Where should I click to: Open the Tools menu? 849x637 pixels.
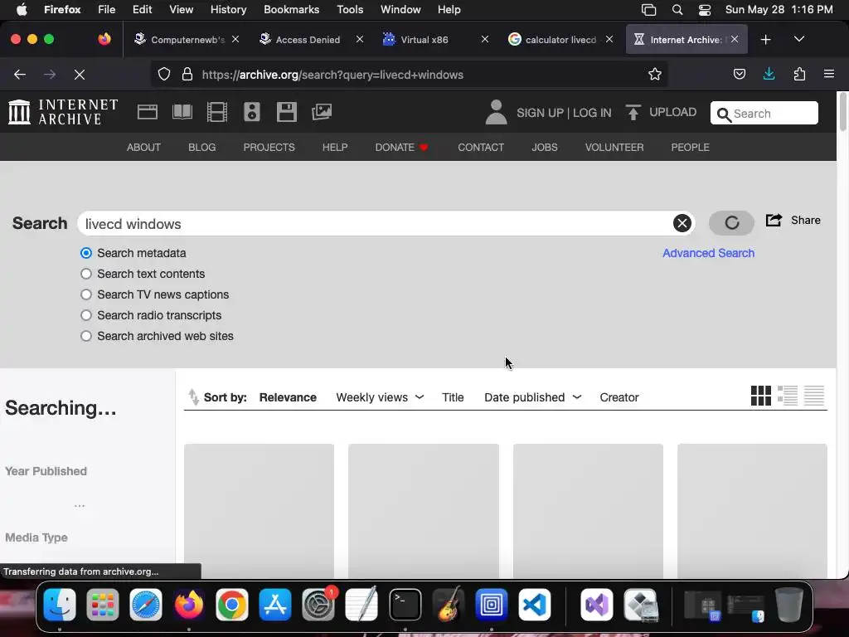click(350, 9)
